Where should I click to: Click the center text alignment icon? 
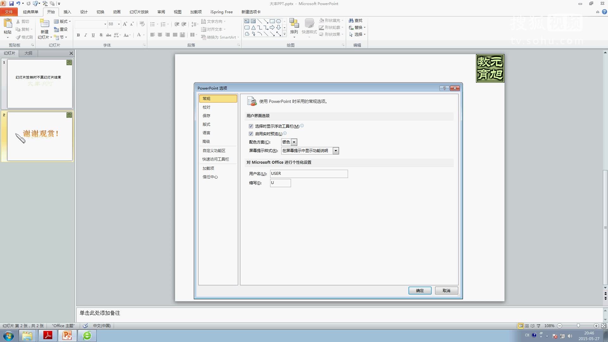[x=160, y=35]
